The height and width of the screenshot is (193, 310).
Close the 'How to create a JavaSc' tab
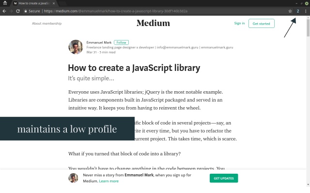[54, 3]
